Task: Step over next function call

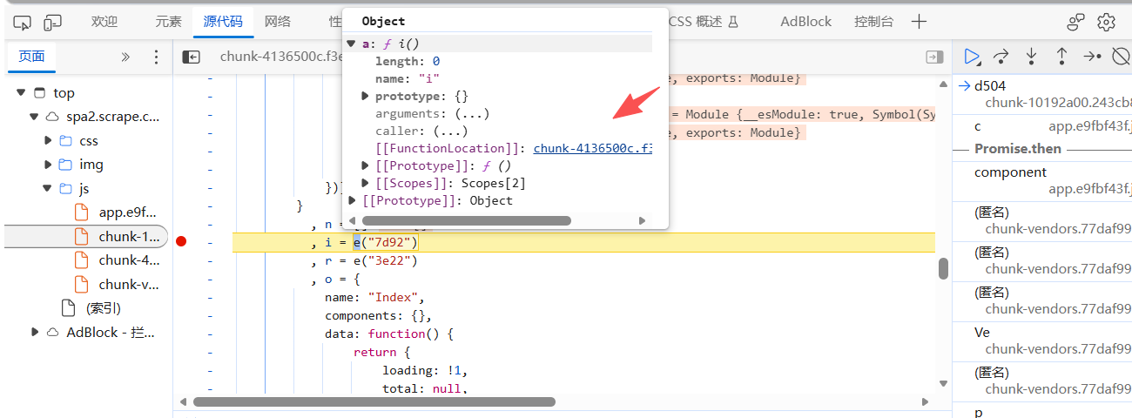Action: (1001, 57)
